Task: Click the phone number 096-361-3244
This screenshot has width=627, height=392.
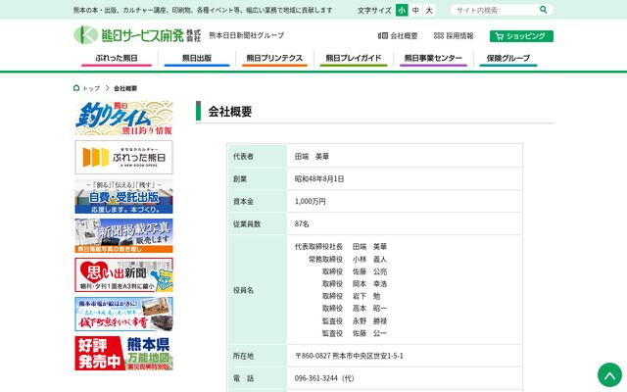Action: click(315, 378)
